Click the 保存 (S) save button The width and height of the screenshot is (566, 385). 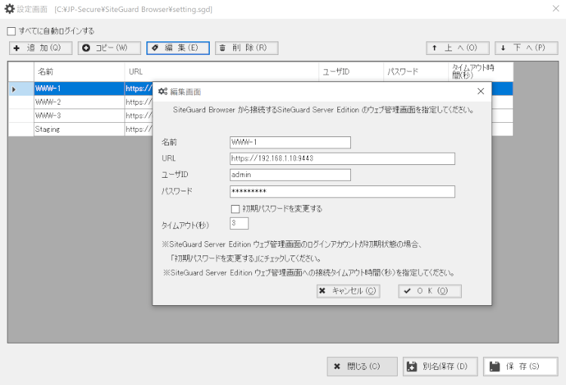[520, 367]
